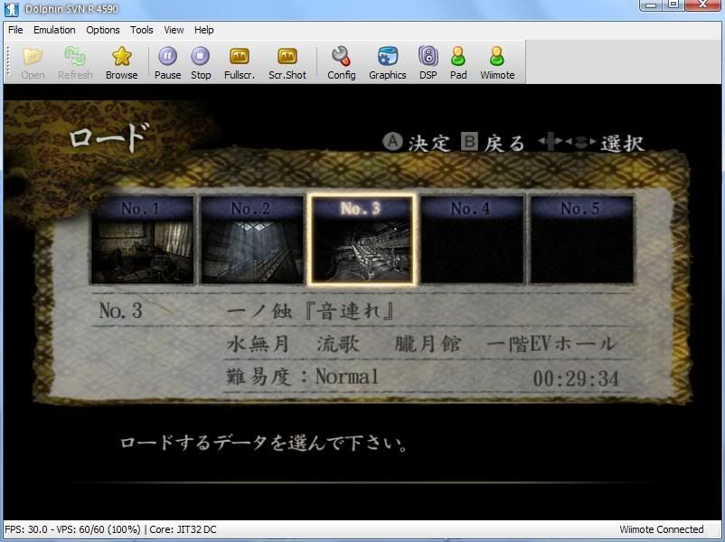Click the Core: JIT32 DC status text
This screenshot has width=725, height=542.
(x=184, y=529)
